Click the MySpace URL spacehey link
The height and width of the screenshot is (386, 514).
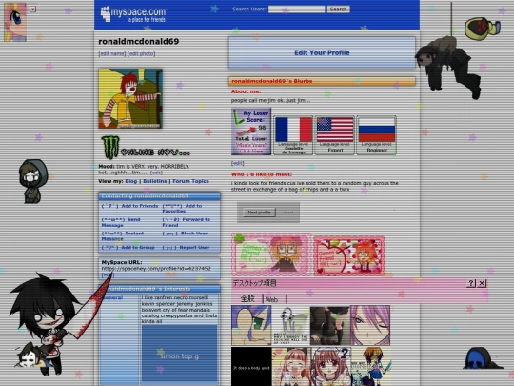tap(156, 269)
